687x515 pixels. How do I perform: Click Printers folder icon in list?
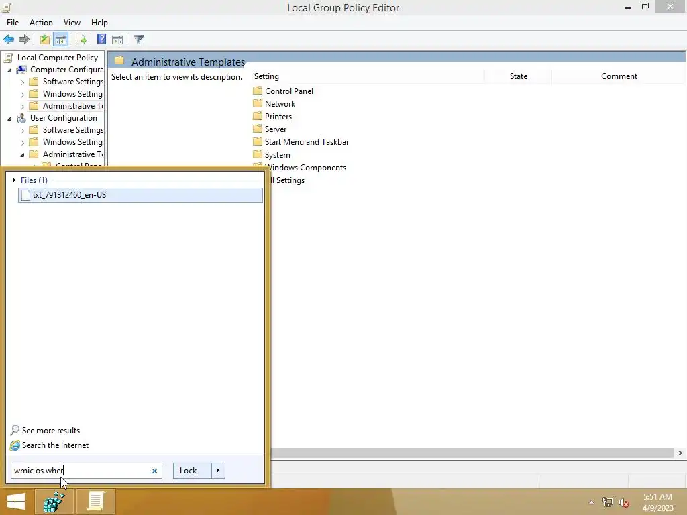[258, 116]
